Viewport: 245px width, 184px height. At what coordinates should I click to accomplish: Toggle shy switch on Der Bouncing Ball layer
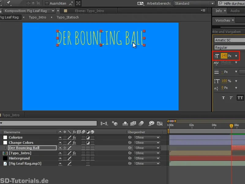(60, 148)
